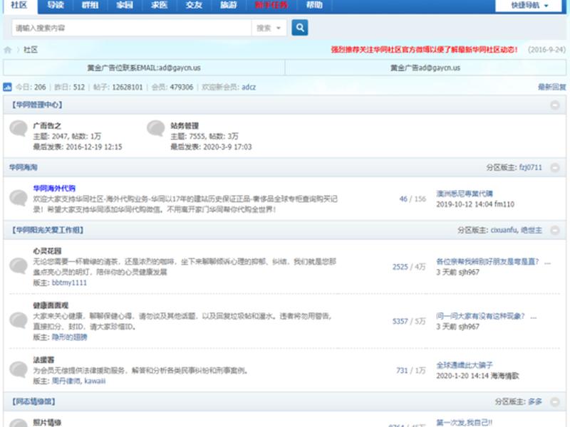Screen dimensions: 570x427
Task: Click the 华同海外代购 forum bubble icon
Action: pos(19,198)
